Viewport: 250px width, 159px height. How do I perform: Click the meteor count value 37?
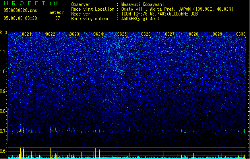(58, 18)
